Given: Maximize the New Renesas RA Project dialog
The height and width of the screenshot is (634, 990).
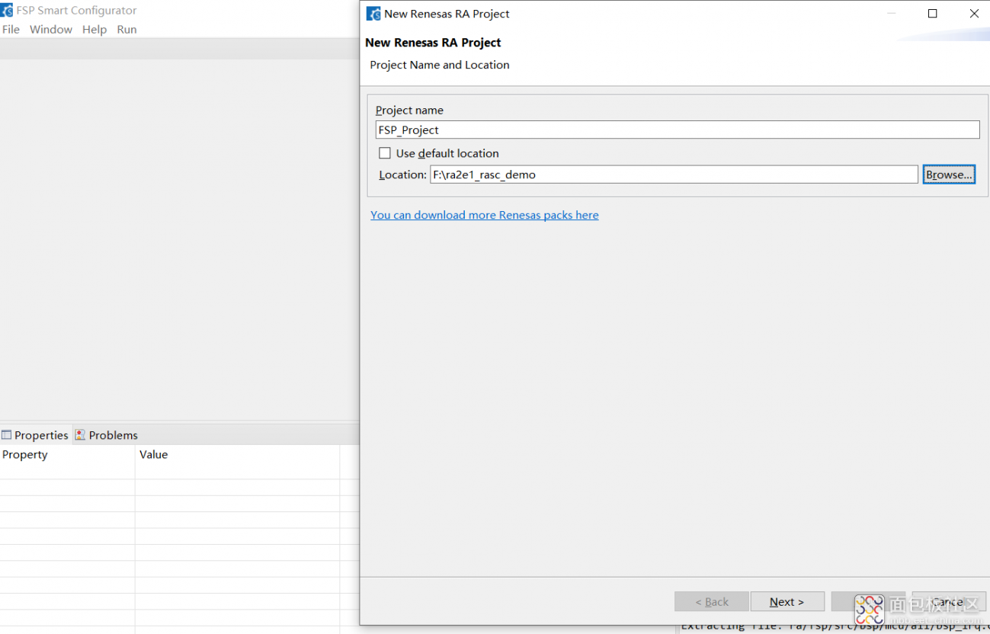Looking at the screenshot, I should (932, 14).
